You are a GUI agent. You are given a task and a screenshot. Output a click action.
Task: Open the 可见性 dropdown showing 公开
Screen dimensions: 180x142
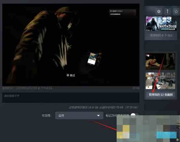click(79, 115)
